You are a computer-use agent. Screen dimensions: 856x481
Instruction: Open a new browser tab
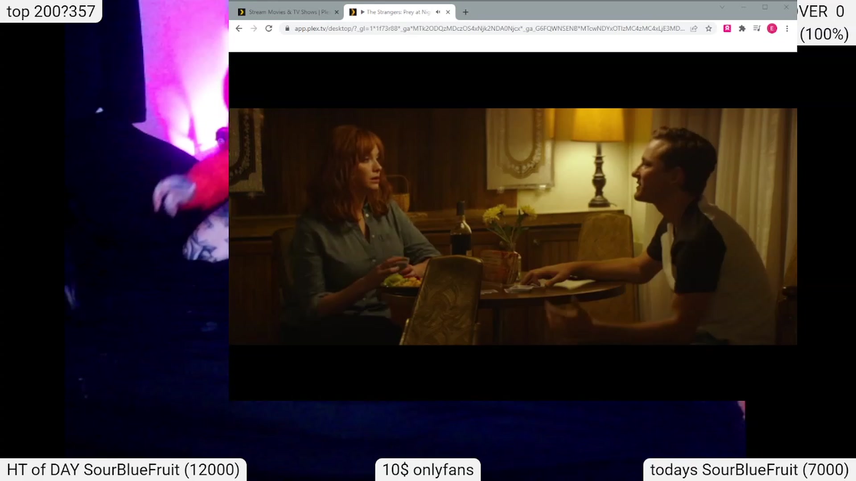click(465, 12)
